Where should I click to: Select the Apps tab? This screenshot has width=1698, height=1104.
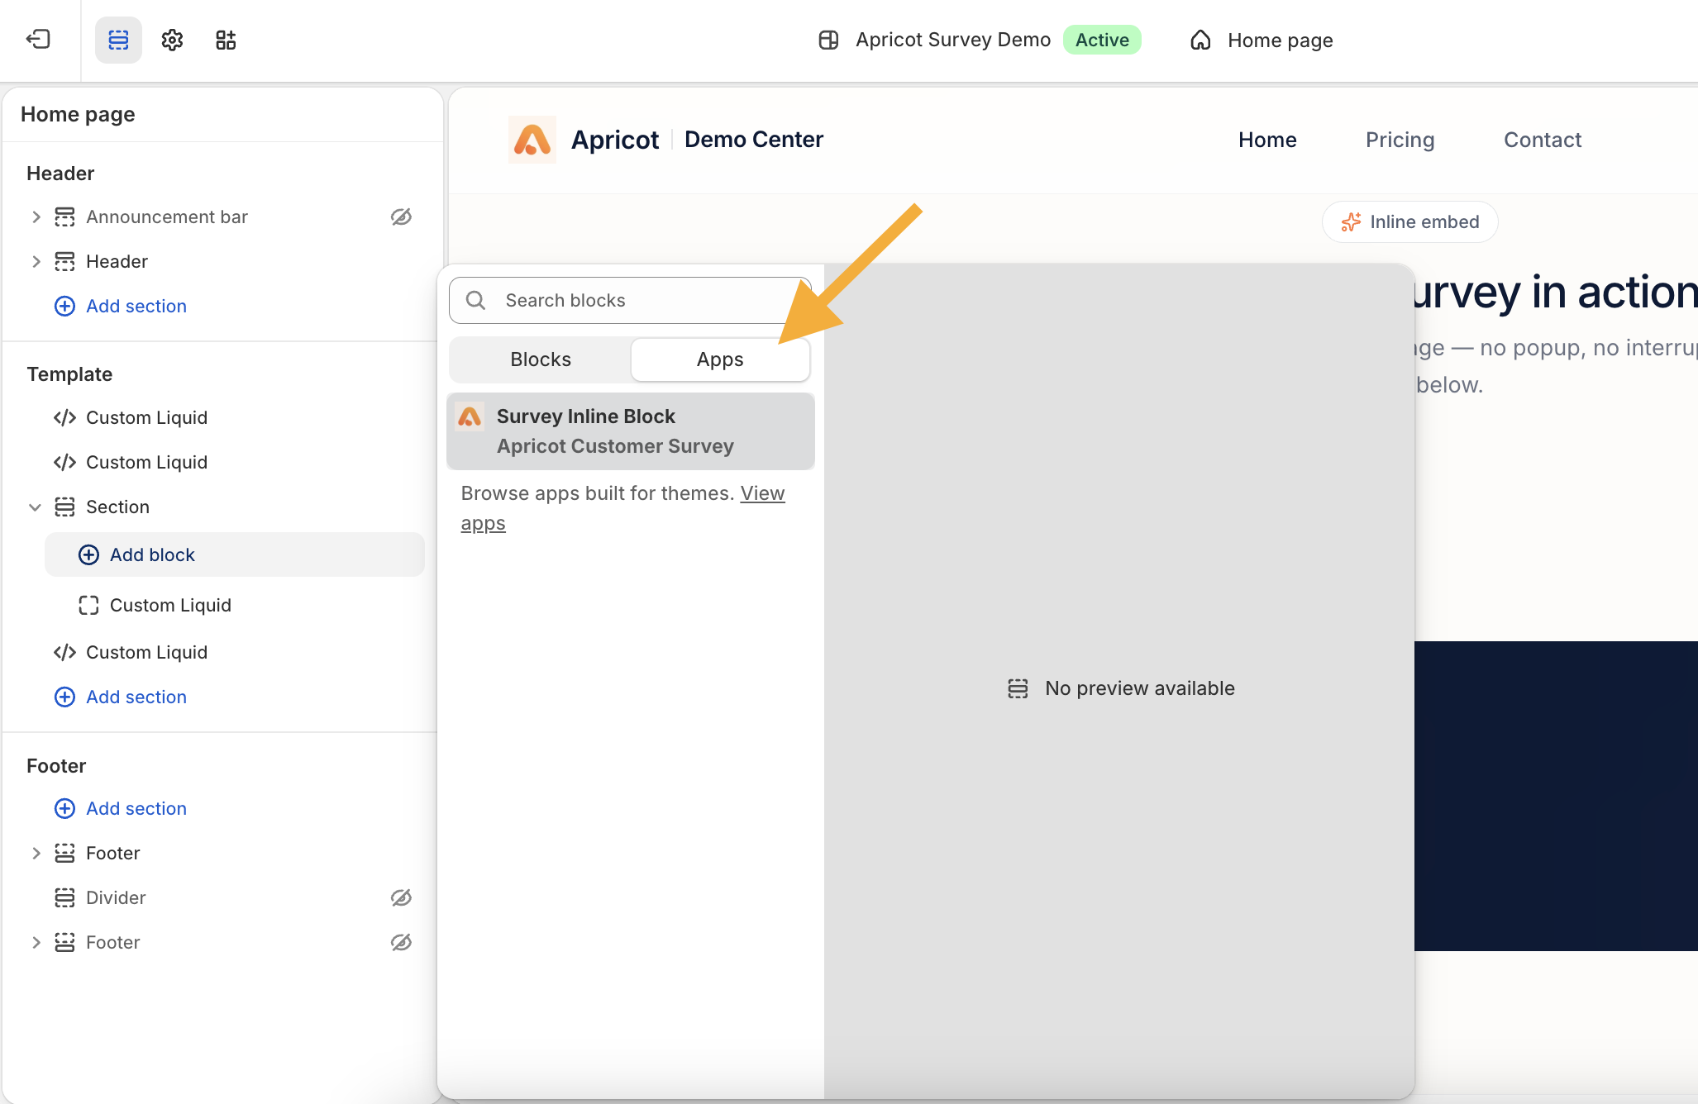coord(720,359)
